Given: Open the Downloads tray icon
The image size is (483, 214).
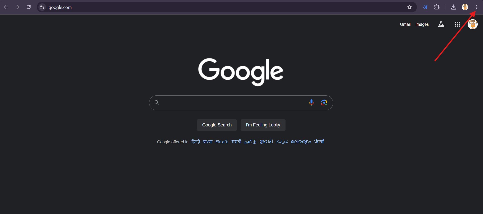Looking at the screenshot, I should tap(453, 7).
